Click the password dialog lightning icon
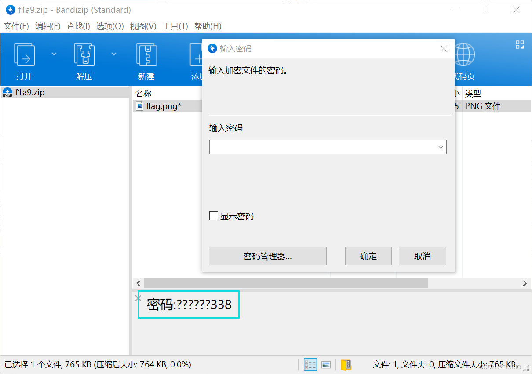The image size is (532, 374). click(x=212, y=48)
